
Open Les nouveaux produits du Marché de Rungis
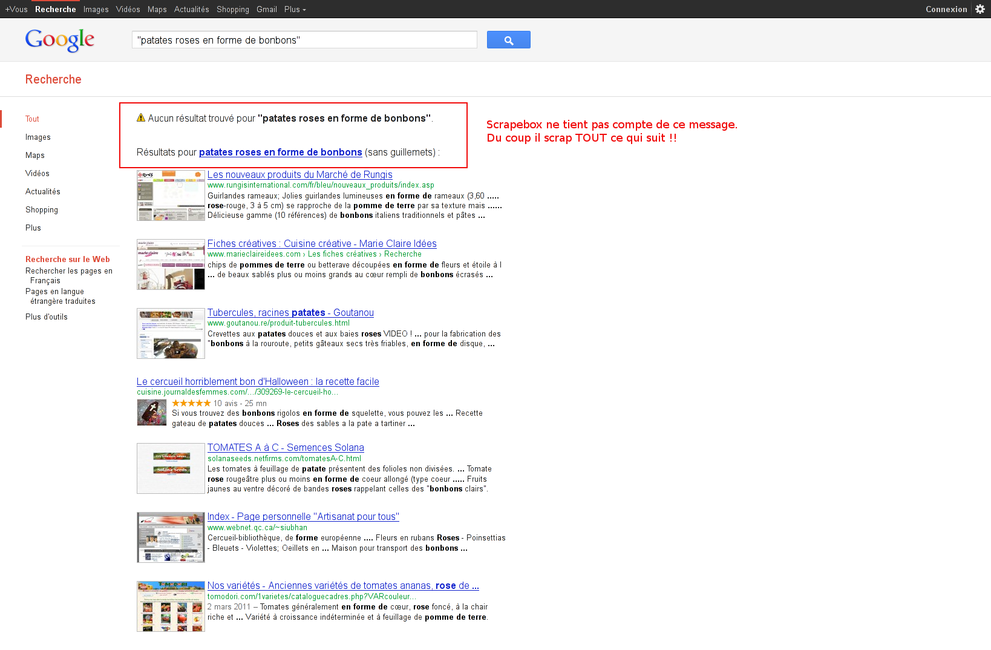pos(300,175)
